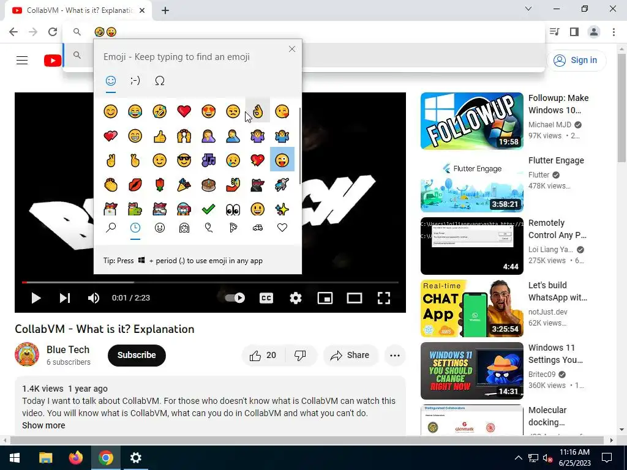Switch to the kaomoji tab
The width and height of the screenshot is (627, 470).
[135, 81]
